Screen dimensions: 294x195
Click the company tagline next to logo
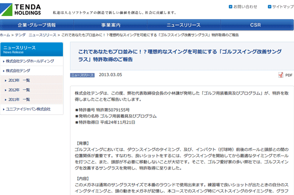115,13
